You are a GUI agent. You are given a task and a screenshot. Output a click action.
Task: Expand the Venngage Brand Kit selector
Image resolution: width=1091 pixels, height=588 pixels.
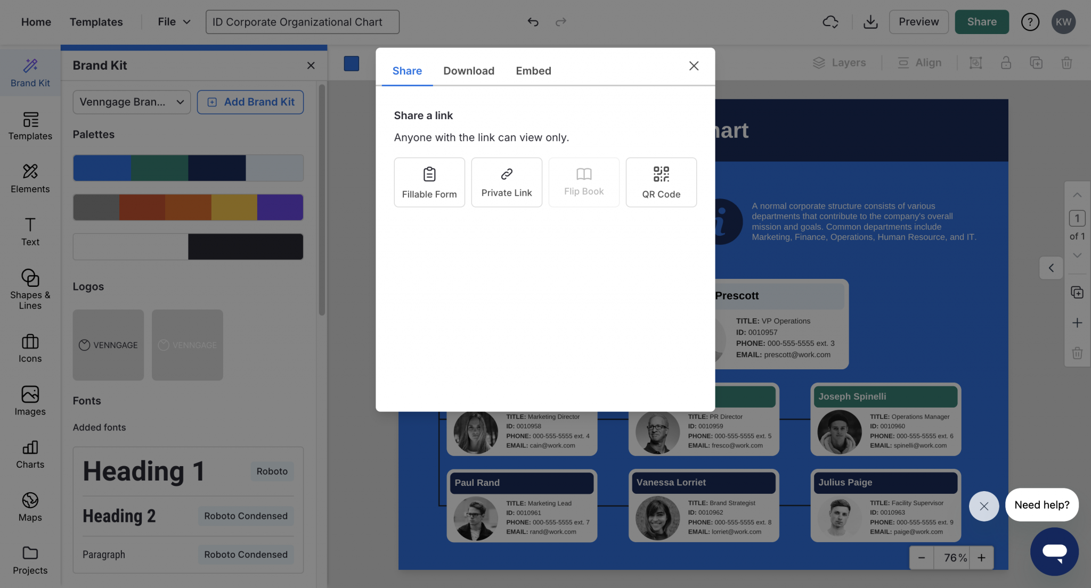click(131, 102)
